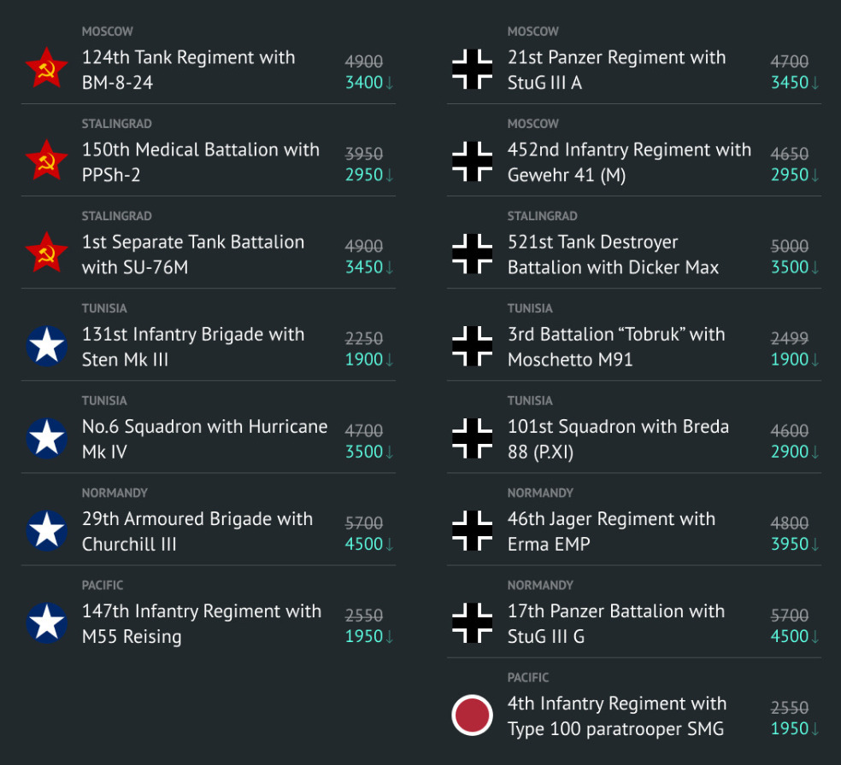Click Soviet star icon beside 124th Tank Regiment

(46, 69)
